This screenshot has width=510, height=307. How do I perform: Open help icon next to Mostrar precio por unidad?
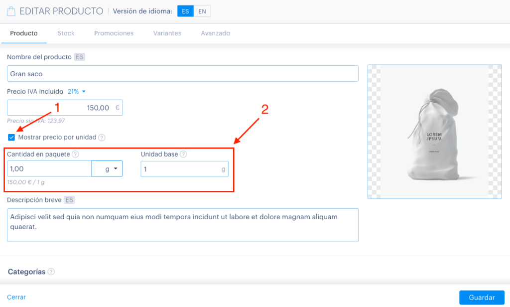[x=102, y=138]
